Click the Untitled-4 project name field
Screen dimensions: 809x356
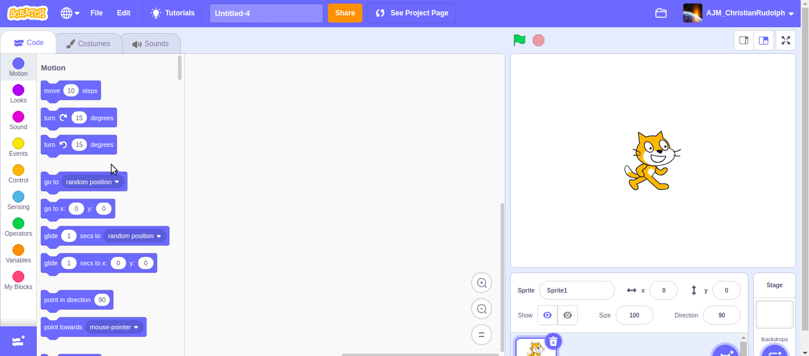click(266, 12)
